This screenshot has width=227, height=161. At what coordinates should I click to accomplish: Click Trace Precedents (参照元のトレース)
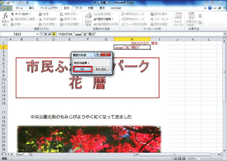pyautogui.click(x=133, y=14)
